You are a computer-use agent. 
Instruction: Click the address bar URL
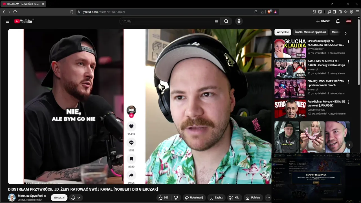pos(104,12)
